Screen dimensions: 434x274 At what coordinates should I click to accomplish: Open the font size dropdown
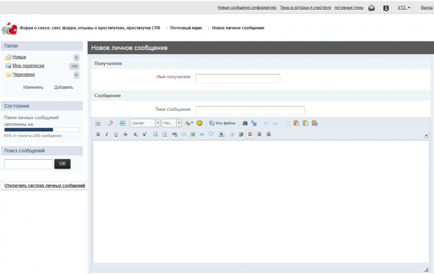[172, 123]
